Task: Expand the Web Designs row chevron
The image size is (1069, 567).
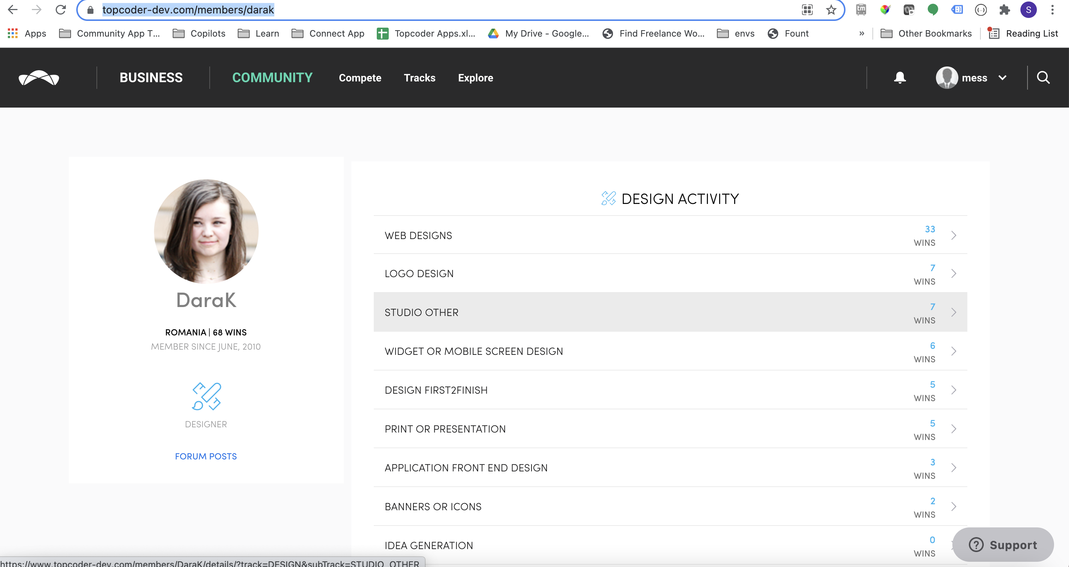Action: tap(954, 235)
